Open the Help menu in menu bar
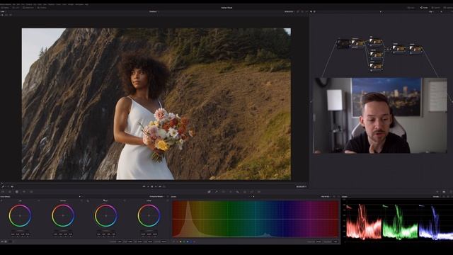This screenshot has width=453, height=255. coord(86,4)
